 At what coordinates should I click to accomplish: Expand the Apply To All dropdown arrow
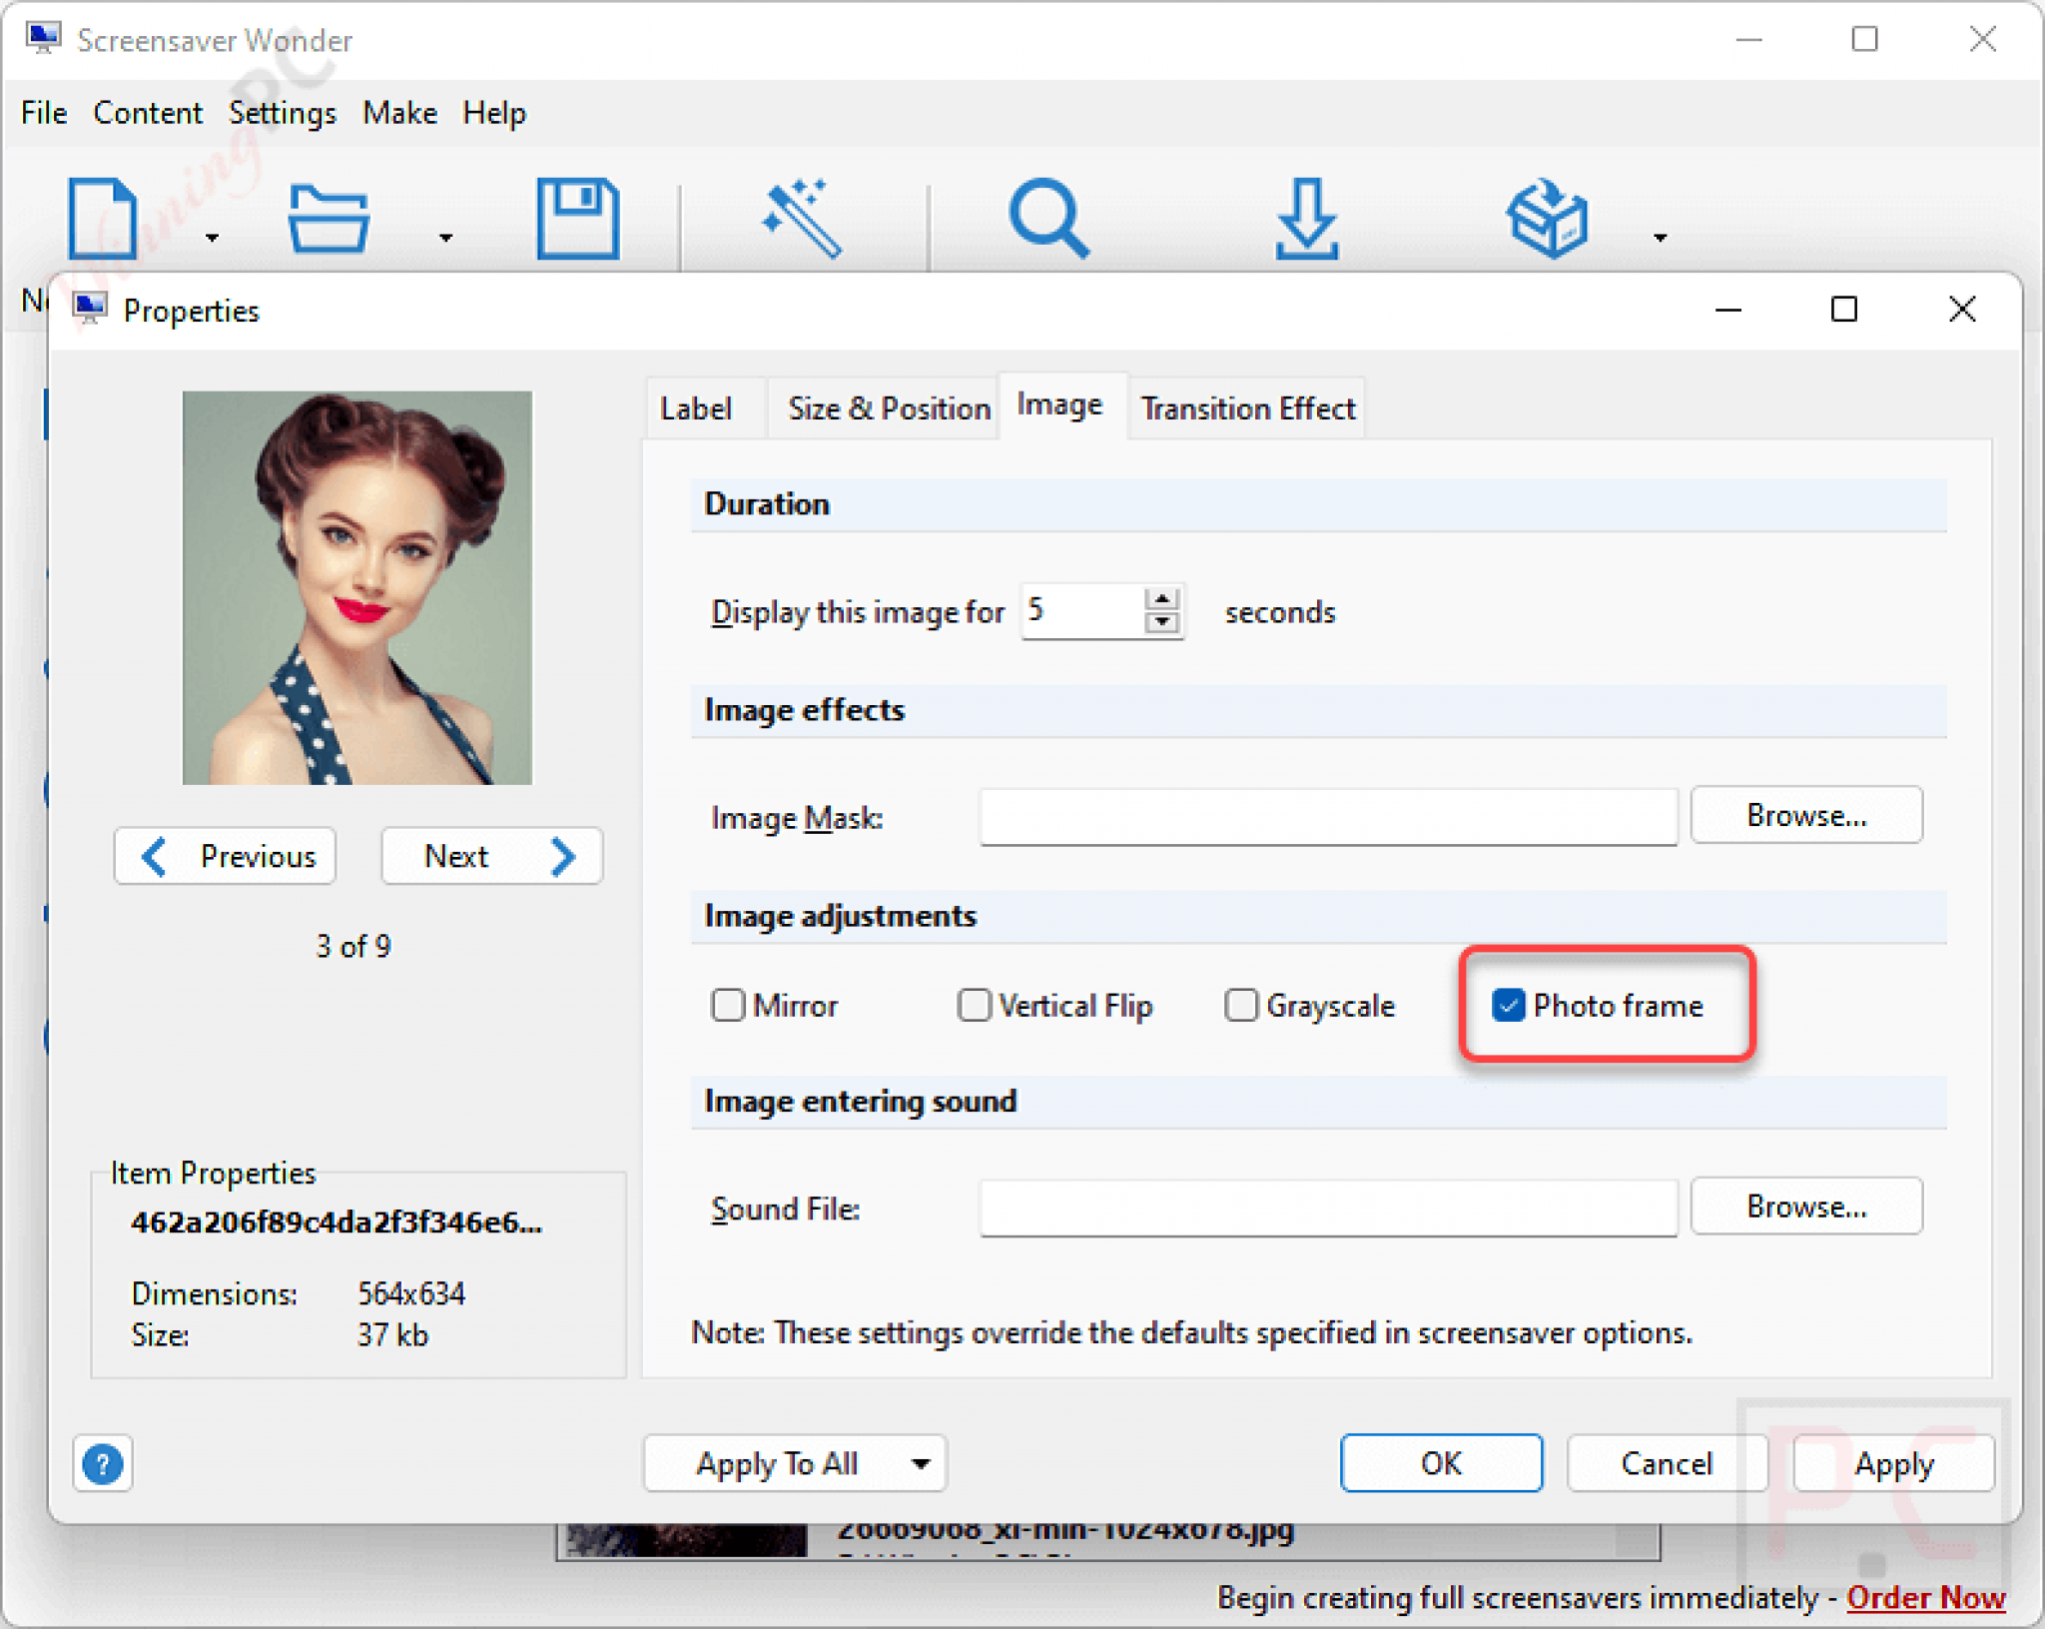tap(921, 1464)
